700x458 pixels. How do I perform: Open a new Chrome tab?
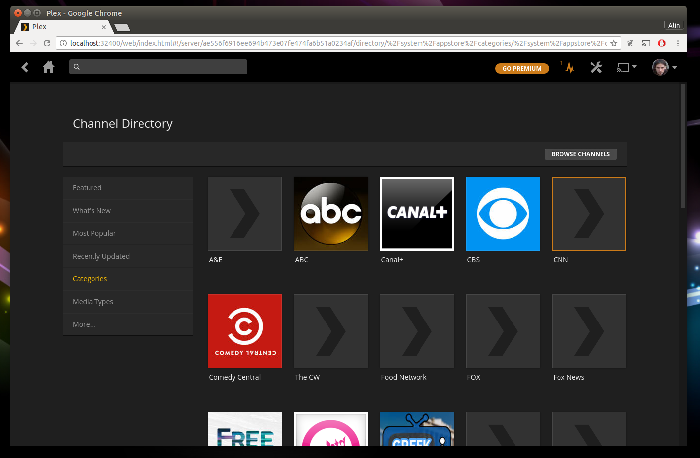point(122,27)
